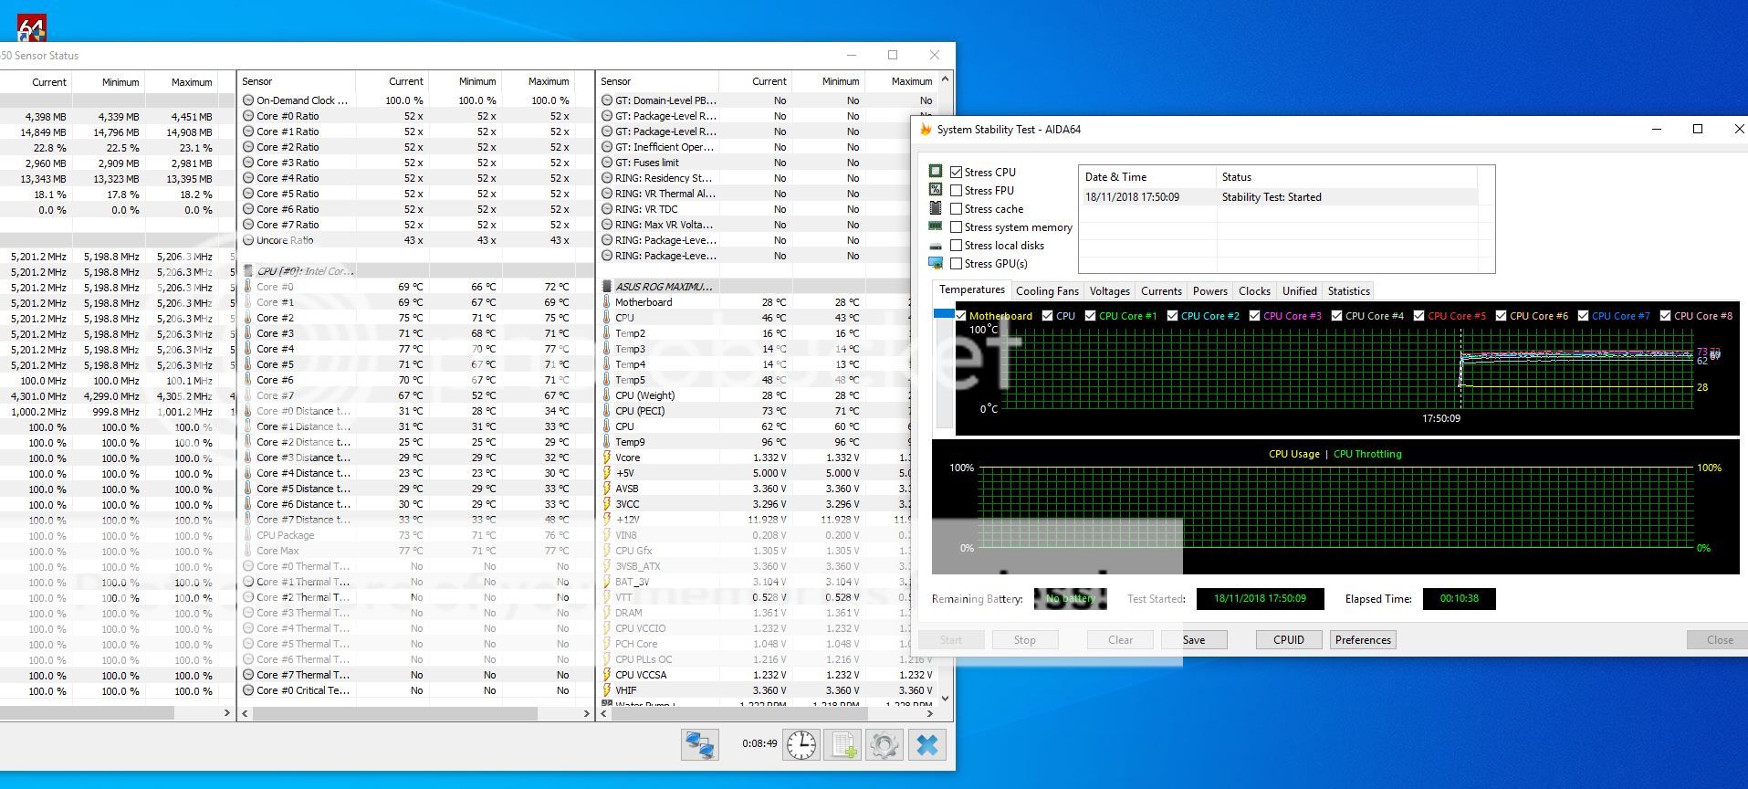Click the icon beside ASUS ROG MAXIMU... header

tap(607, 287)
